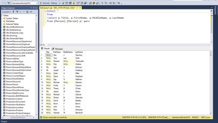Viewport: 218px width, 123px height.
Task: Click the split-editor icon above the query scrollbar
Action: point(212,11)
